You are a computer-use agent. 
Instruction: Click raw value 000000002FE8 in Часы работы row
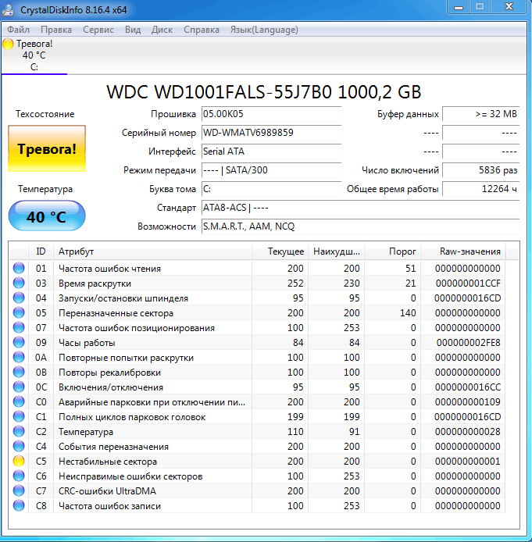[x=468, y=343]
